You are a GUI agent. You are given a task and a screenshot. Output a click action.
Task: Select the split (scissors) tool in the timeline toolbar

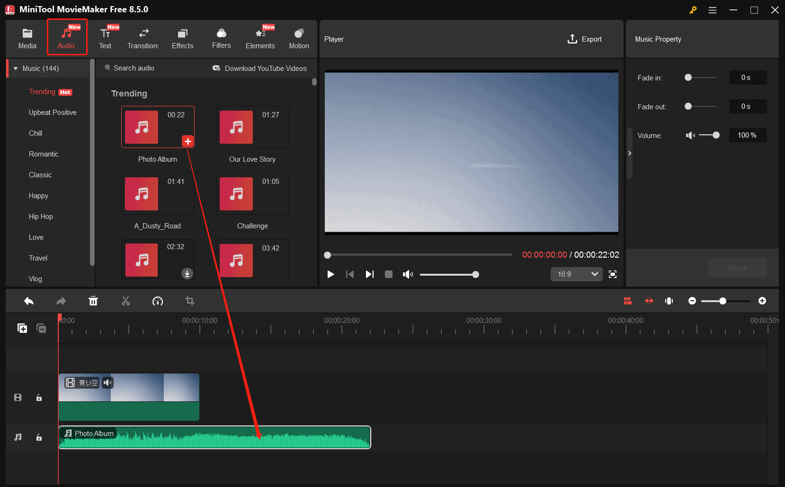pos(125,301)
